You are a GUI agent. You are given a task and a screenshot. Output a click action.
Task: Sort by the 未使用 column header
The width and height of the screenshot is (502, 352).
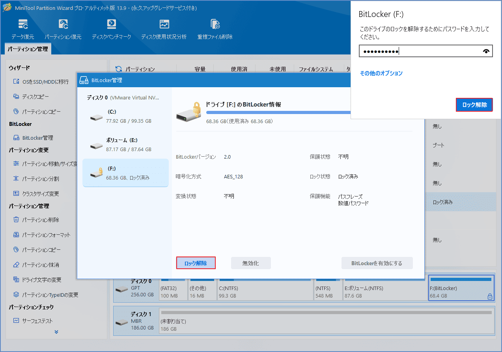tap(278, 69)
